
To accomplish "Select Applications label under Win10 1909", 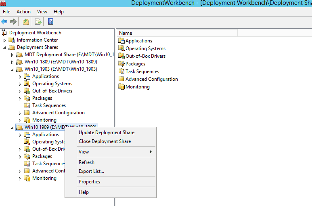I will [x=46, y=135].
